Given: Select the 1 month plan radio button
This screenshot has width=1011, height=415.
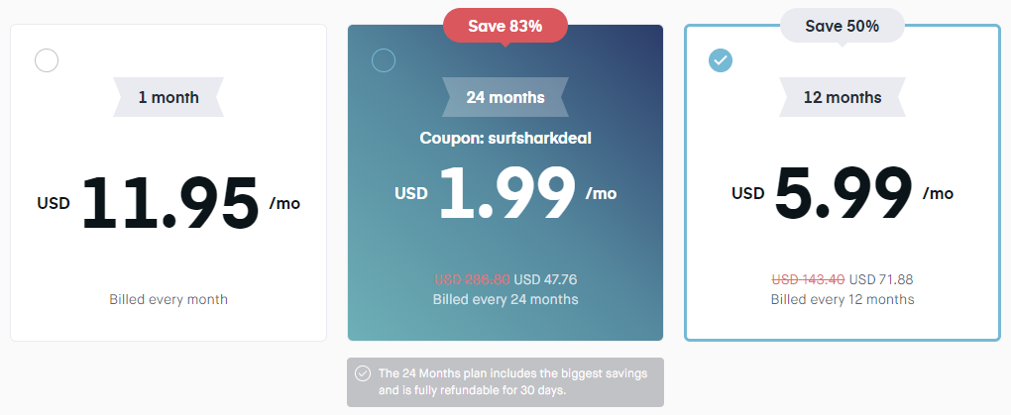Looking at the screenshot, I should 47,60.
